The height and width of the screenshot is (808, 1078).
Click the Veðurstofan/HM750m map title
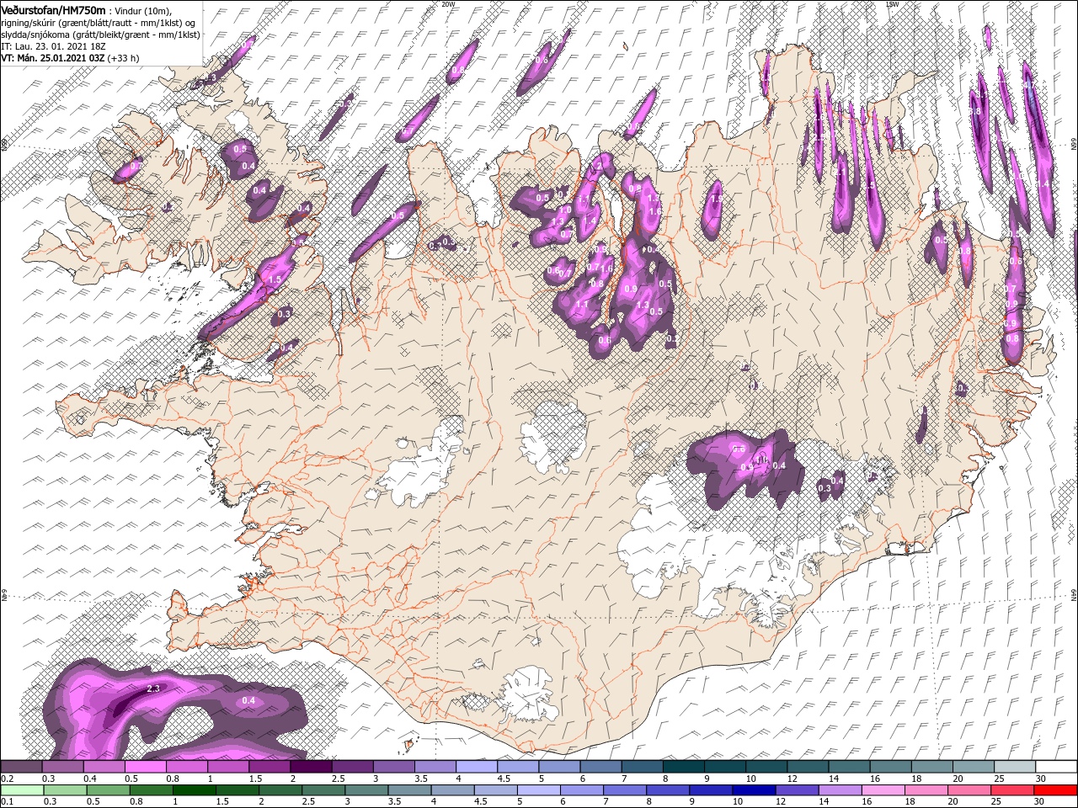coord(53,9)
